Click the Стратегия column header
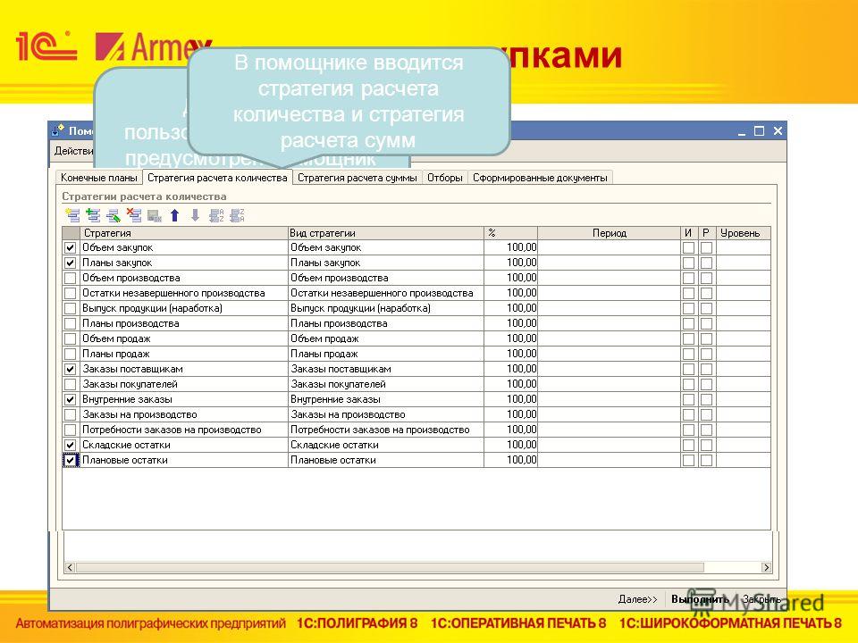This screenshot has width=858, height=643. click(184, 233)
